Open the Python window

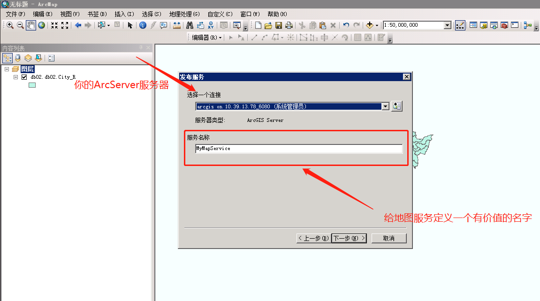coord(515,25)
